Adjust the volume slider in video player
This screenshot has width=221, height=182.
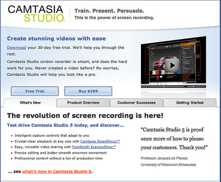(191, 86)
